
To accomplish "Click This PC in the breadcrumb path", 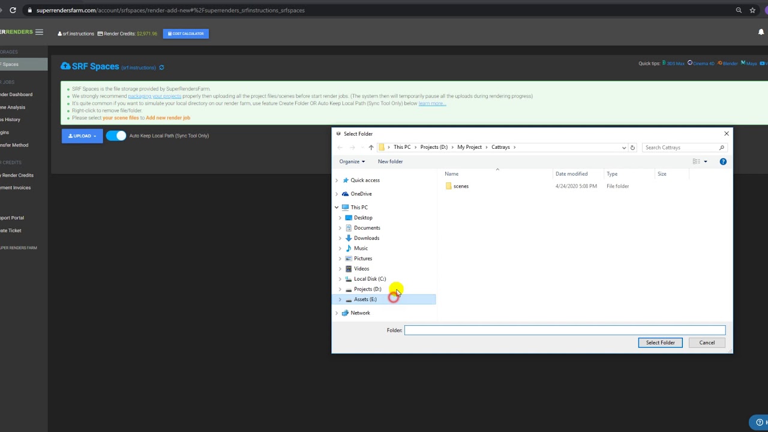I will [402, 148].
